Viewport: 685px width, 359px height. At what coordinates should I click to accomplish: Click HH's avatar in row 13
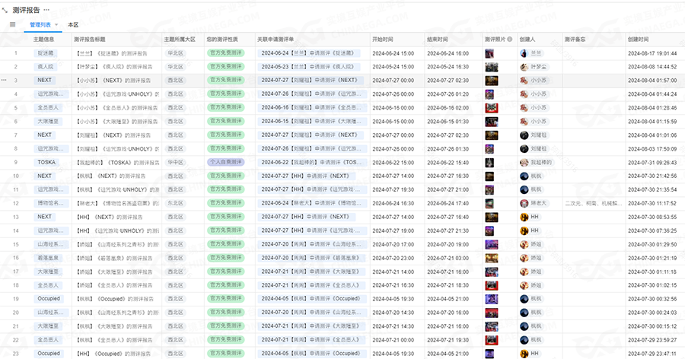[x=524, y=217]
